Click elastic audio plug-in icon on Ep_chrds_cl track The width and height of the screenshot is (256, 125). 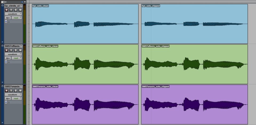tap(9, 22)
